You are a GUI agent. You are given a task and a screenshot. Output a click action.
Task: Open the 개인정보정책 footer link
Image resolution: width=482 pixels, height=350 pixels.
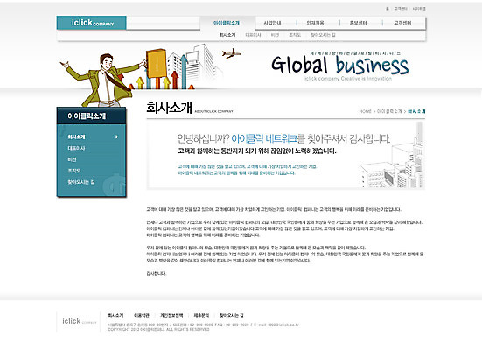point(171,316)
